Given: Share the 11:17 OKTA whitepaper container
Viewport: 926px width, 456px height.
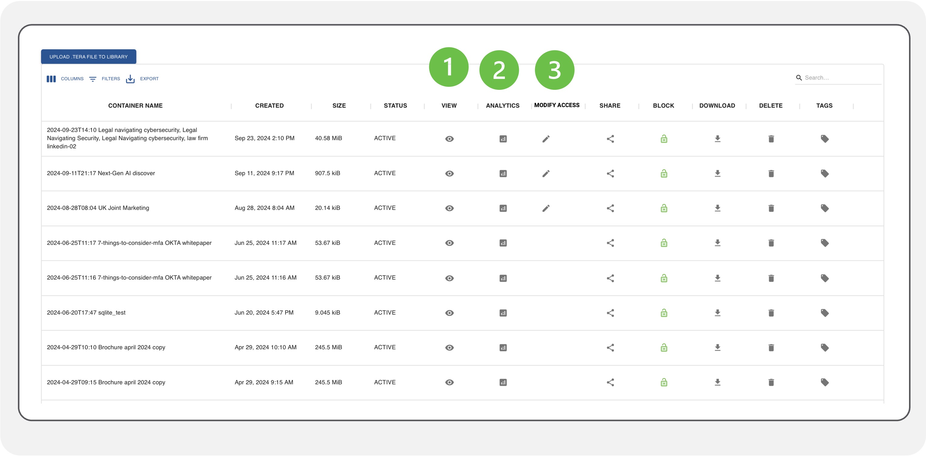Looking at the screenshot, I should (x=610, y=243).
